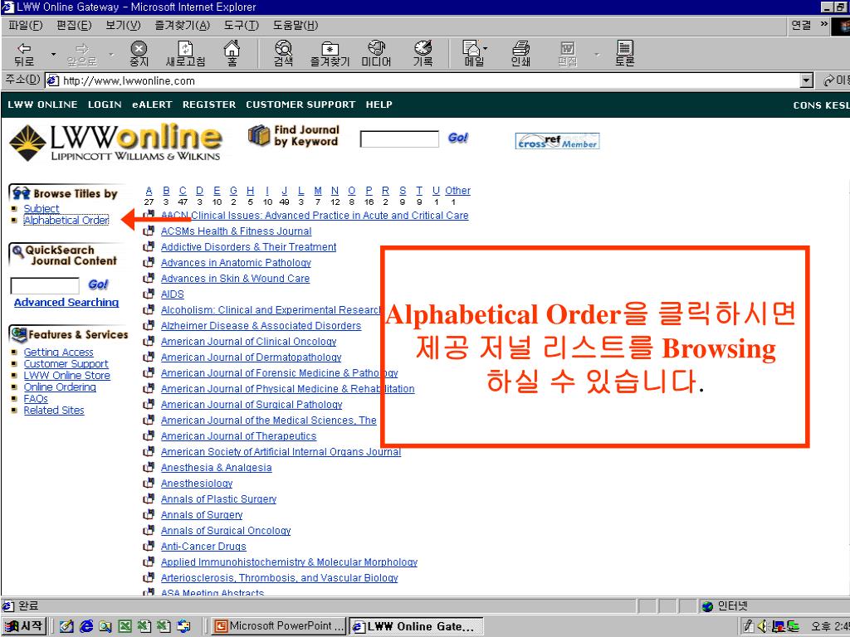The image size is (850, 637).
Task: Click the journal icon beside Anti-Cancer Drugs
Action: click(149, 546)
